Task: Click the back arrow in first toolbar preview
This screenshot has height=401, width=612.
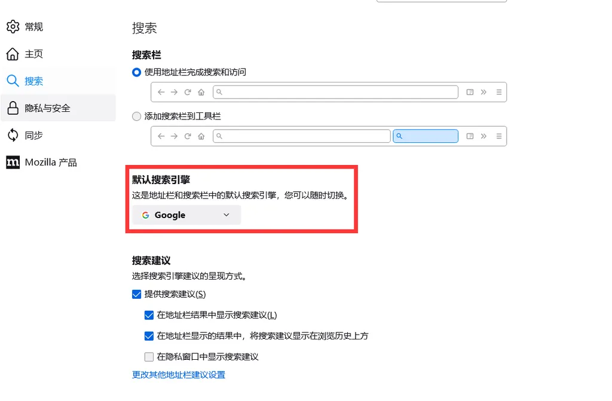Action: pyautogui.click(x=161, y=92)
